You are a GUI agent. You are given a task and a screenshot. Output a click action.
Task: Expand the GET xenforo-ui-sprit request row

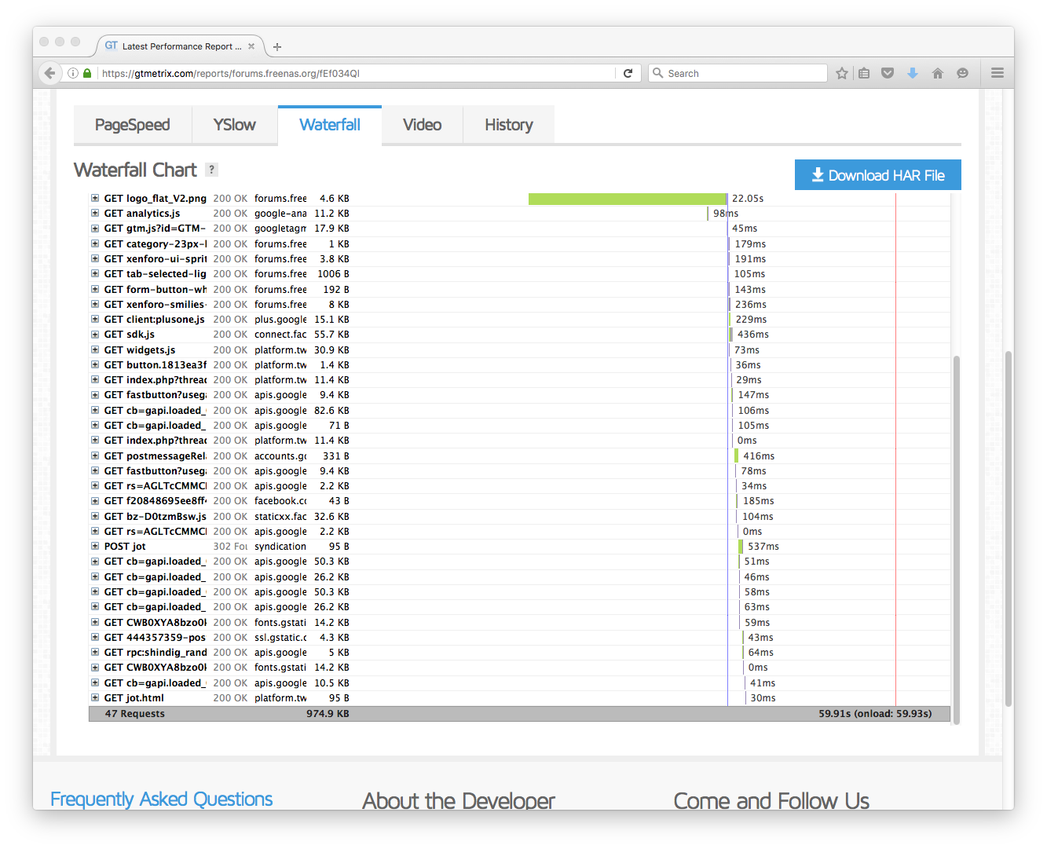(x=95, y=259)
